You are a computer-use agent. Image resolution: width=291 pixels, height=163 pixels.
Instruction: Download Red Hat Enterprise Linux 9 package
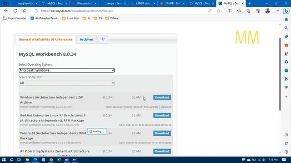tap(162, 115)
